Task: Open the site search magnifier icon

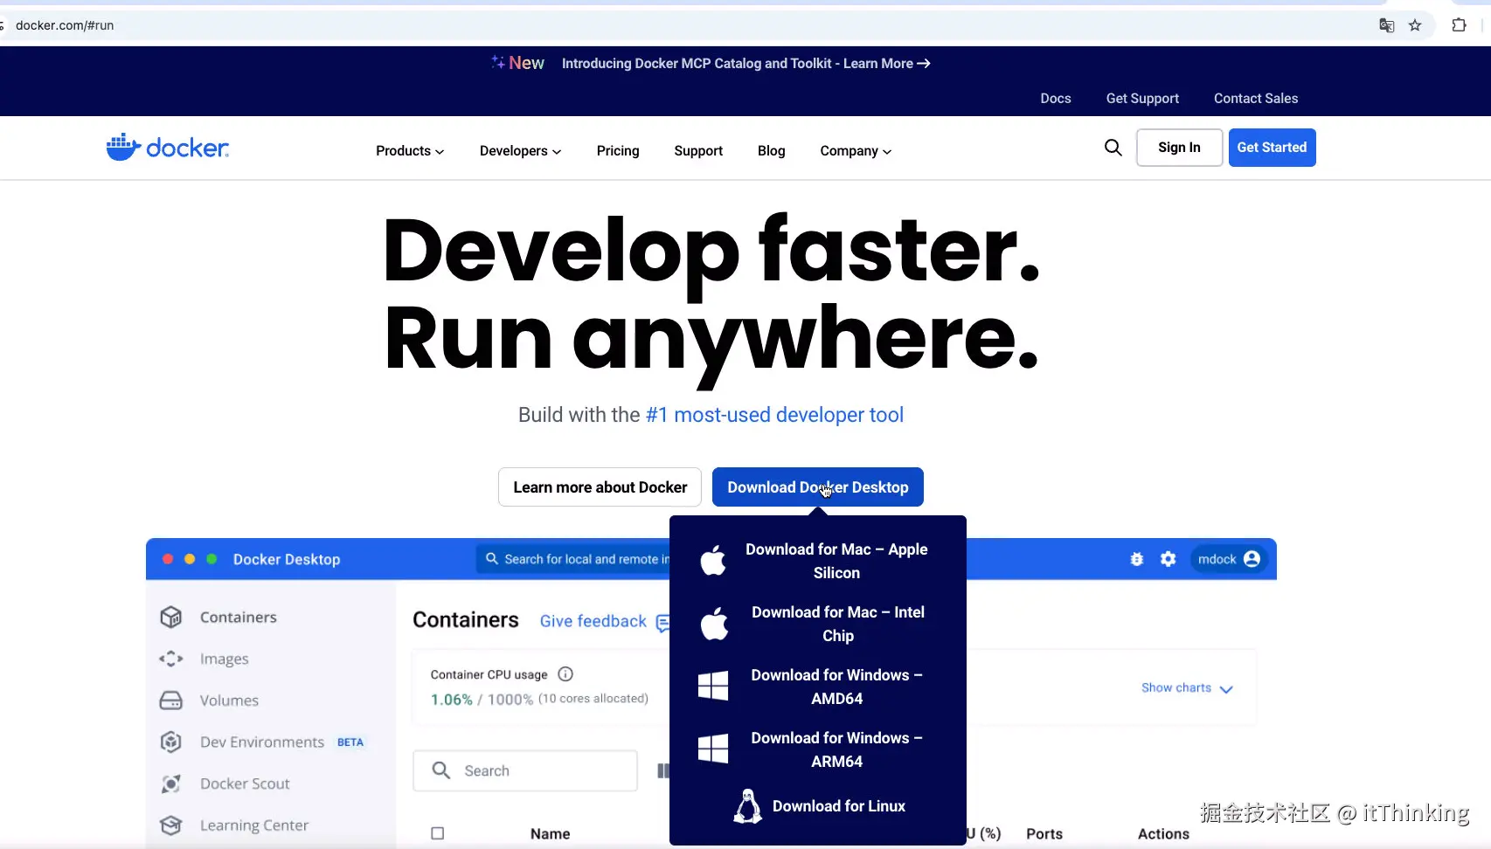Action: tap(1113, 148)
